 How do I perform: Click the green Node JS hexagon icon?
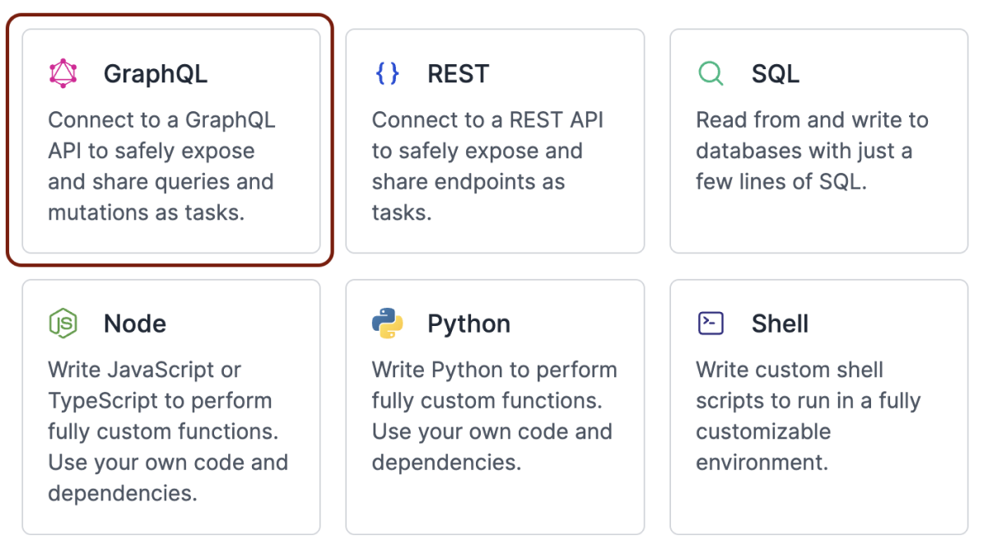[63, 324]
